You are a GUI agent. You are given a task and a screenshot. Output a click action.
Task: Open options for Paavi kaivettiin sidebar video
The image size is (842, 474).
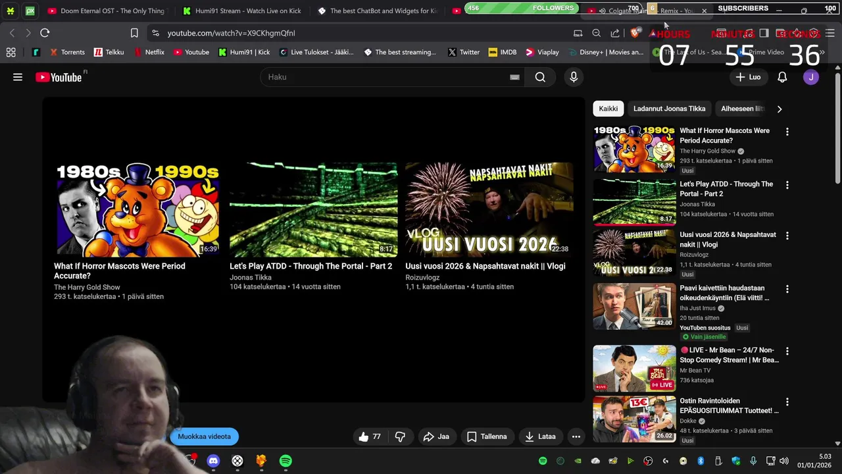(787, 289)
